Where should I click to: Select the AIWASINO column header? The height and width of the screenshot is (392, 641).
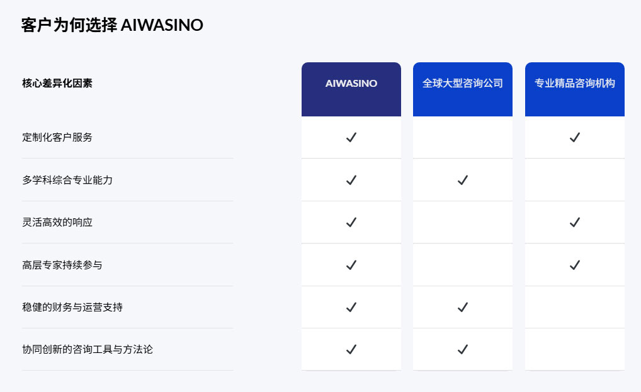351,83
